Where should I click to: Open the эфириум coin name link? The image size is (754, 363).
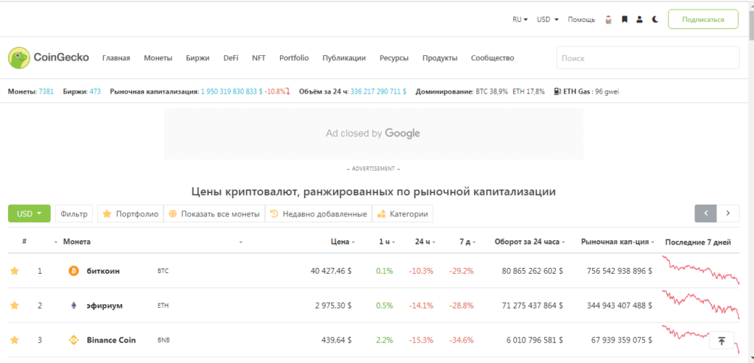(x=105, y=306)
